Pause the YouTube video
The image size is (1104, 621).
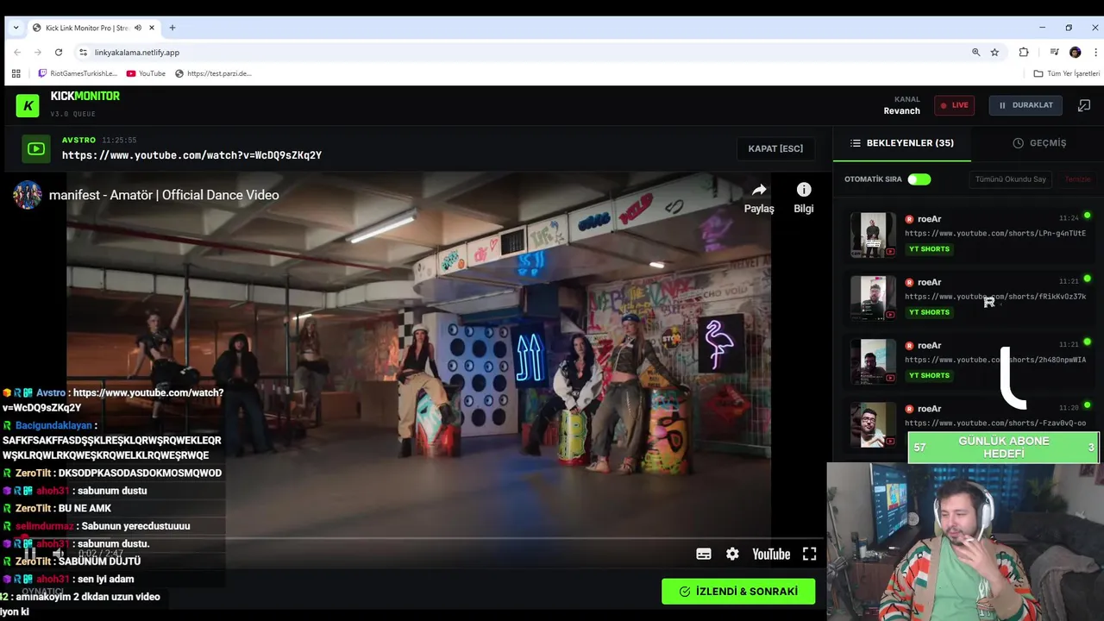(29, 554)
